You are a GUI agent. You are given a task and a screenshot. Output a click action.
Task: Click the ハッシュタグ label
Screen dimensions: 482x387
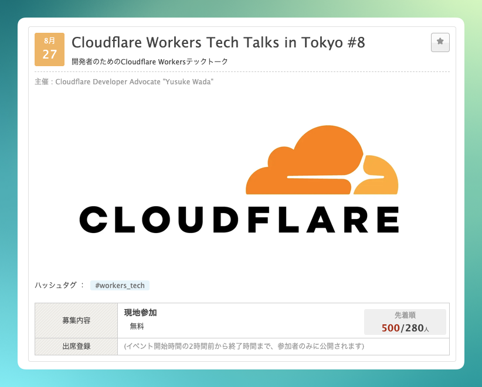pyautogui.click(x=59, y=285)
